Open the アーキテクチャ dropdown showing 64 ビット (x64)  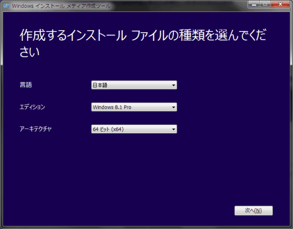click(134, 129)
